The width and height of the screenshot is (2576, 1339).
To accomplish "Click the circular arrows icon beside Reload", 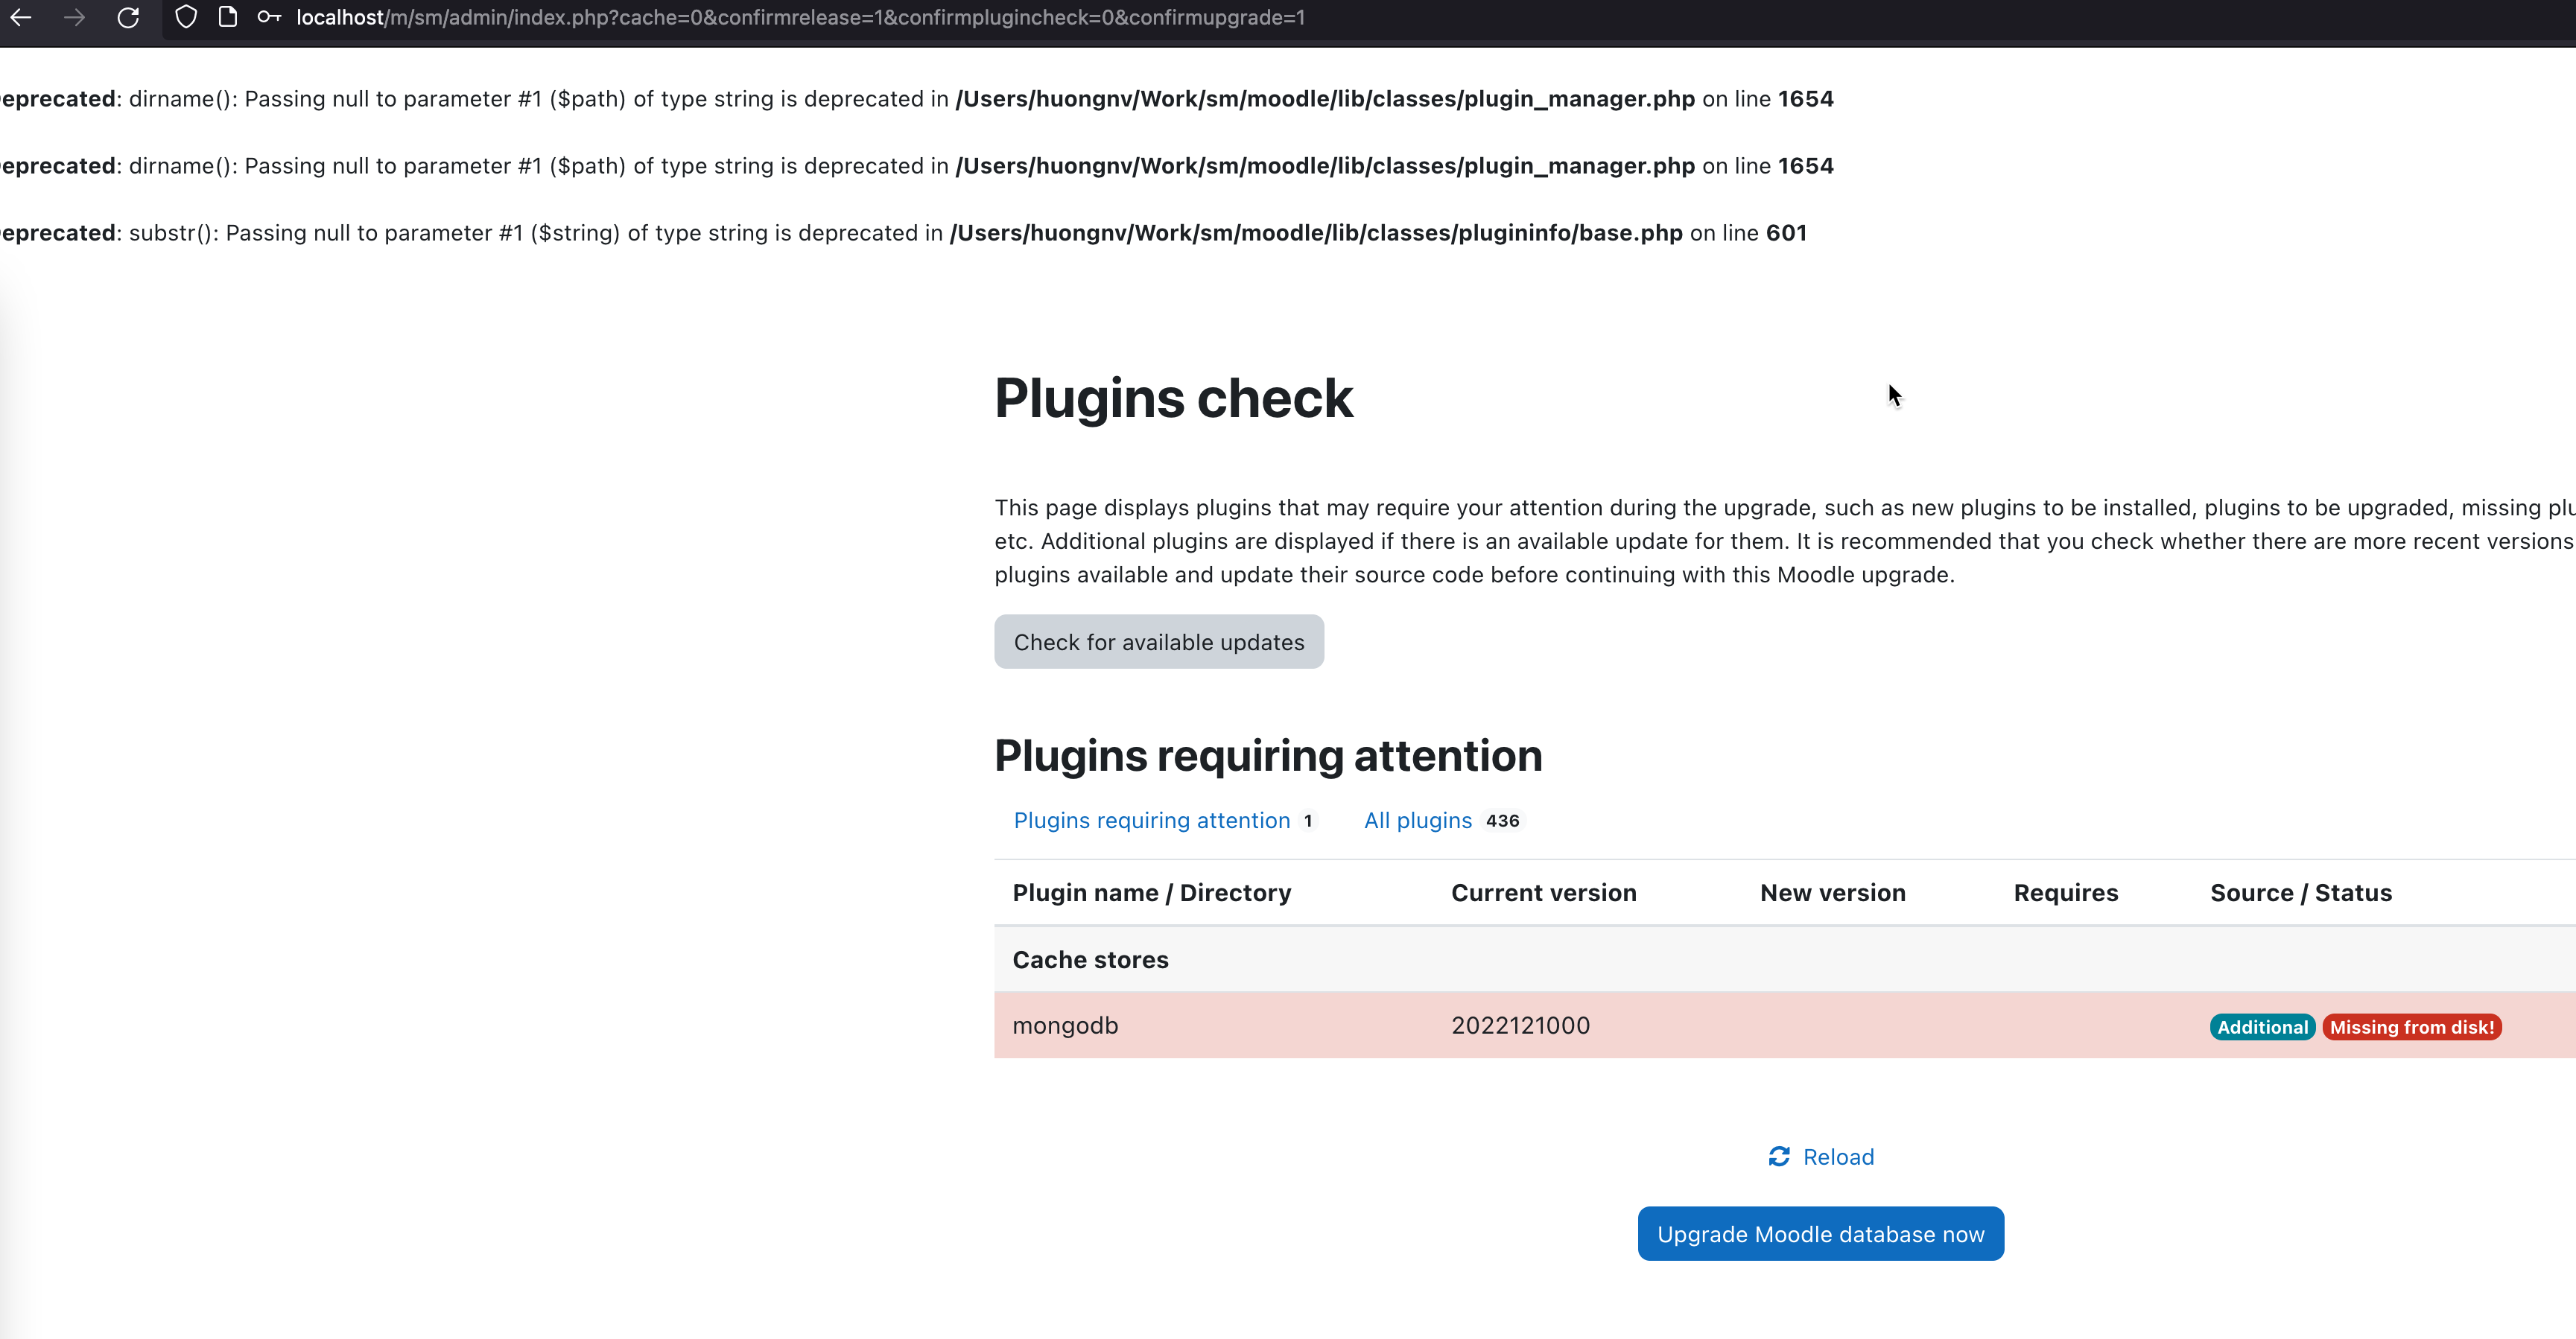I will [1779, 1157].
